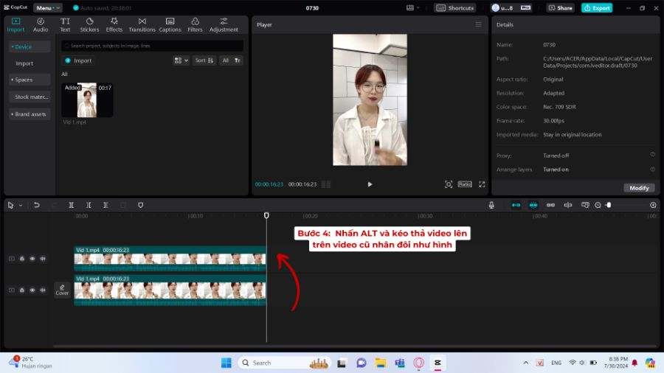664x373 pixels.
Task: Show hidden icons in system tray
Action: (525, 363)
